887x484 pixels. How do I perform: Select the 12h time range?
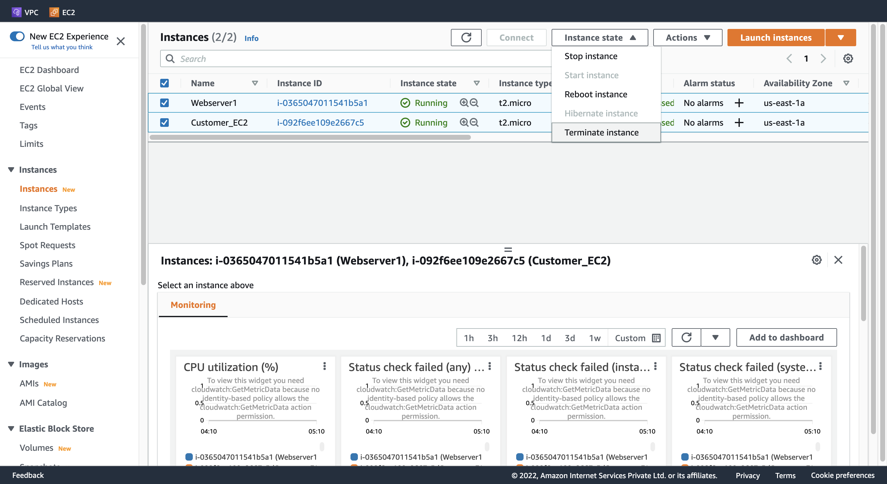pyautogui.click(x=519, y=338)
